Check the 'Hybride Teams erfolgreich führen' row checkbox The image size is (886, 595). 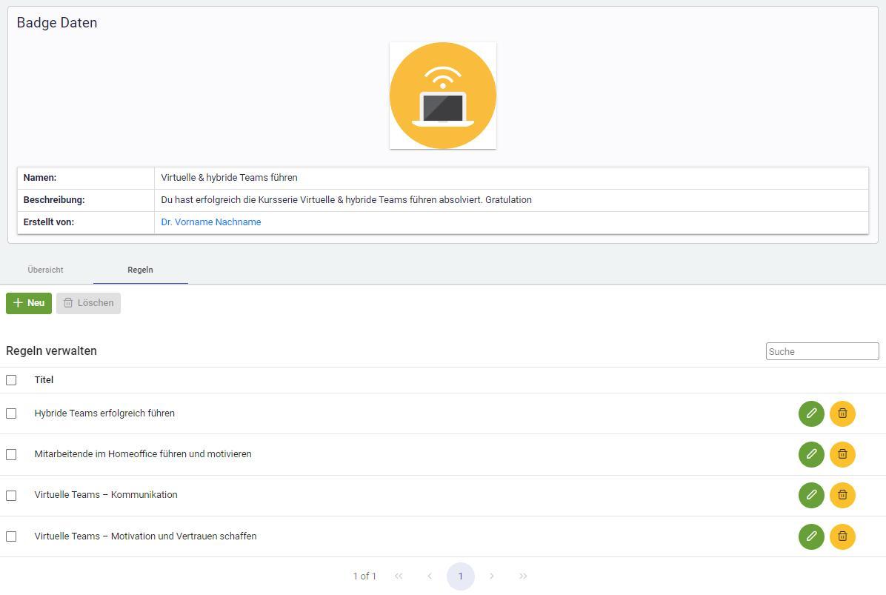tap(11, 413)
